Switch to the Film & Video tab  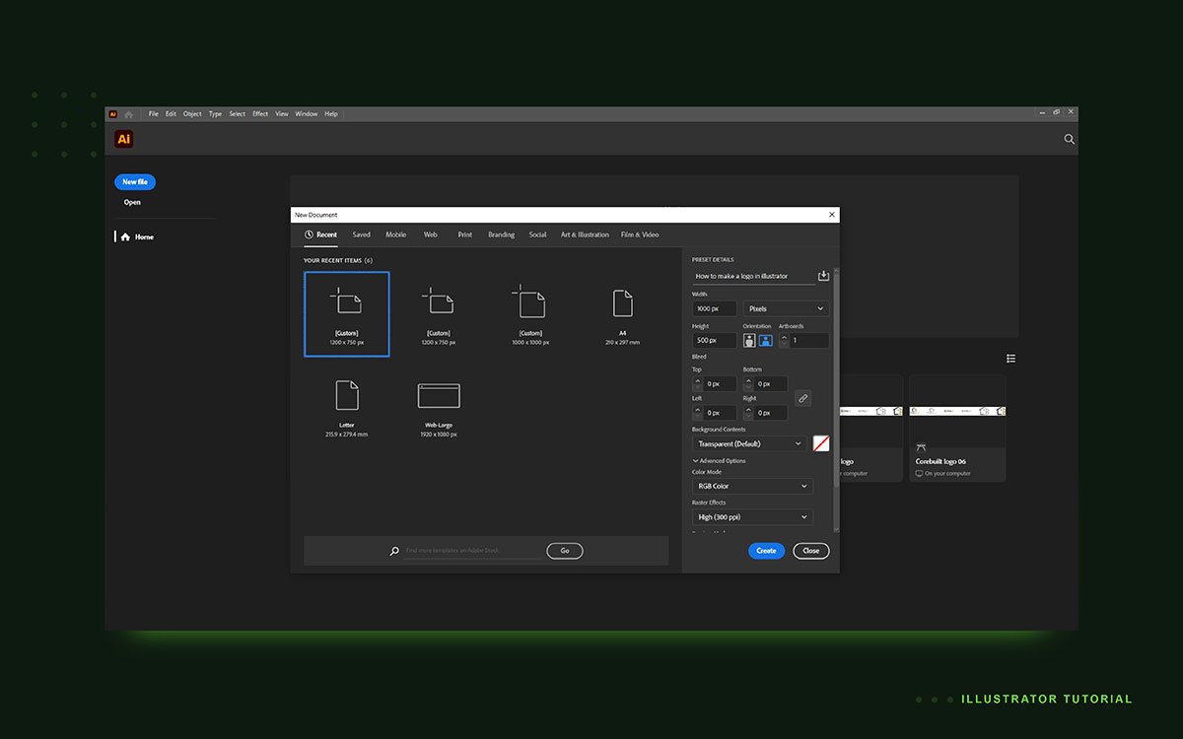click(640, 235)
